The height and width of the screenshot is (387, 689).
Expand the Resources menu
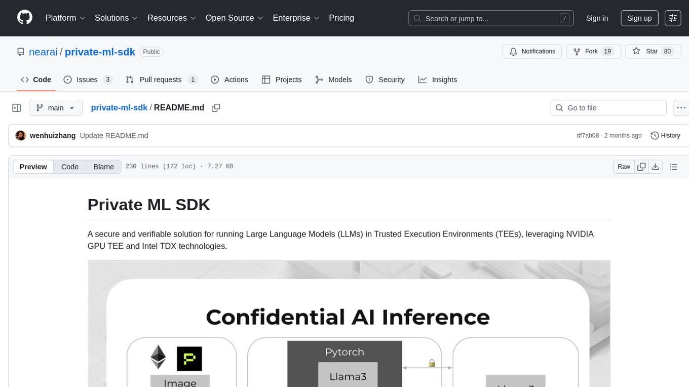point(172,18)
